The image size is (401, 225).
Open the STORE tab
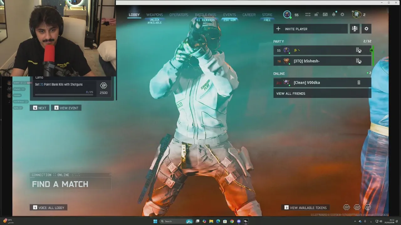267,15
